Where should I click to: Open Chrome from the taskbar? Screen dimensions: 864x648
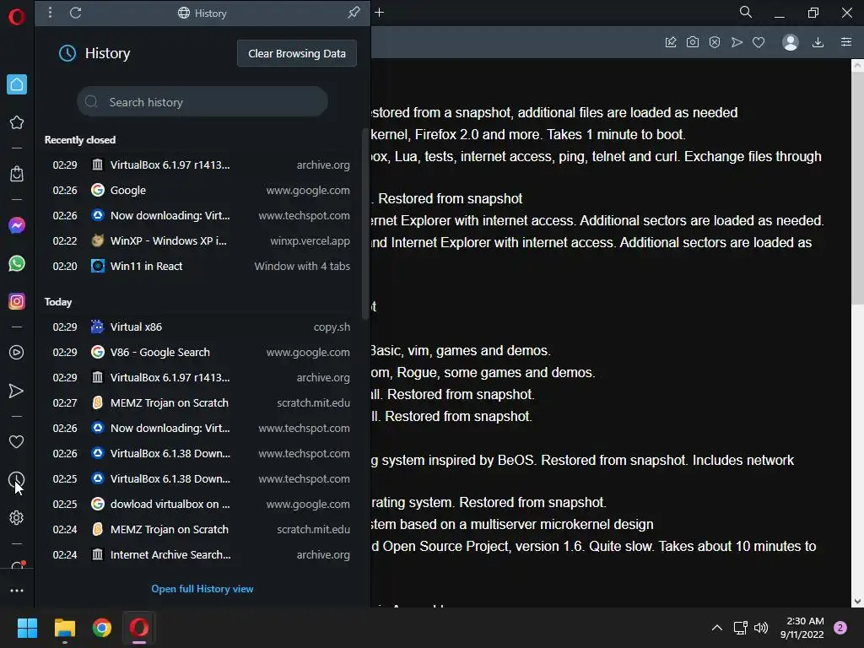coord(102,628)
